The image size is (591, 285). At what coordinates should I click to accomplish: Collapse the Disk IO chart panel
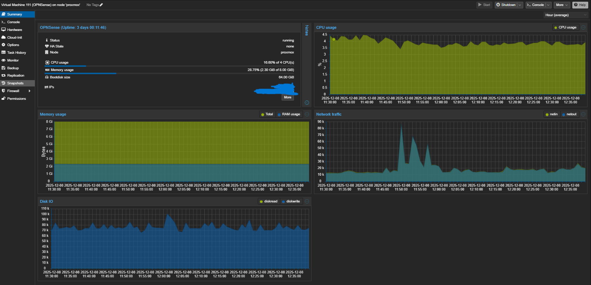(307, 201)
